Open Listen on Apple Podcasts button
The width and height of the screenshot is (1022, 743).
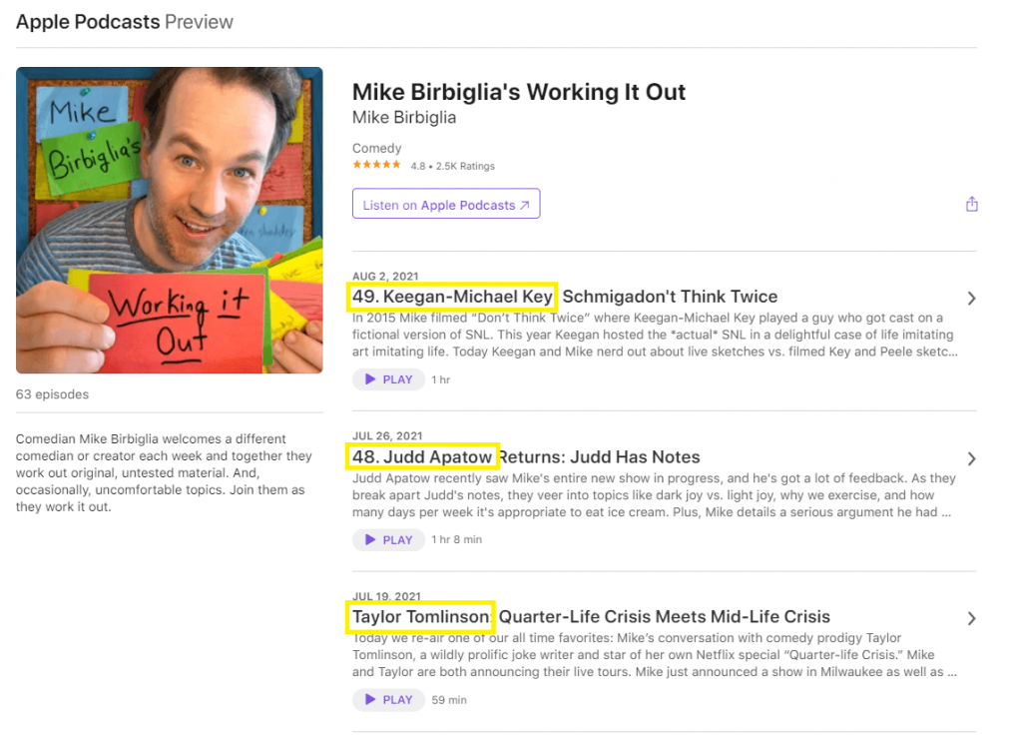(x=446, y=204)
